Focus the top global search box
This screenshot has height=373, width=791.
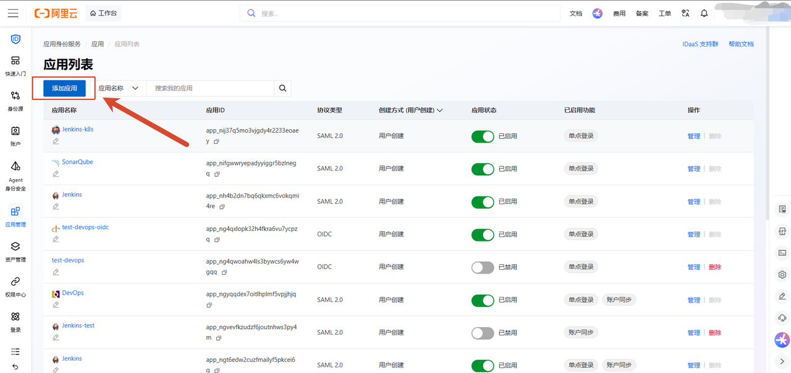tap(400, 13)
